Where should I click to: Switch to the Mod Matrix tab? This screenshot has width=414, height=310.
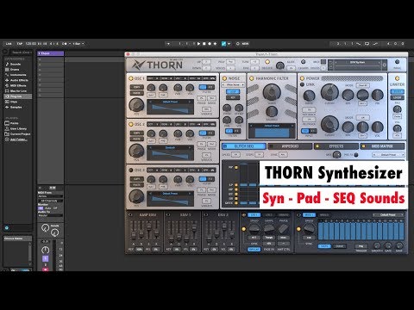(382, 146)
